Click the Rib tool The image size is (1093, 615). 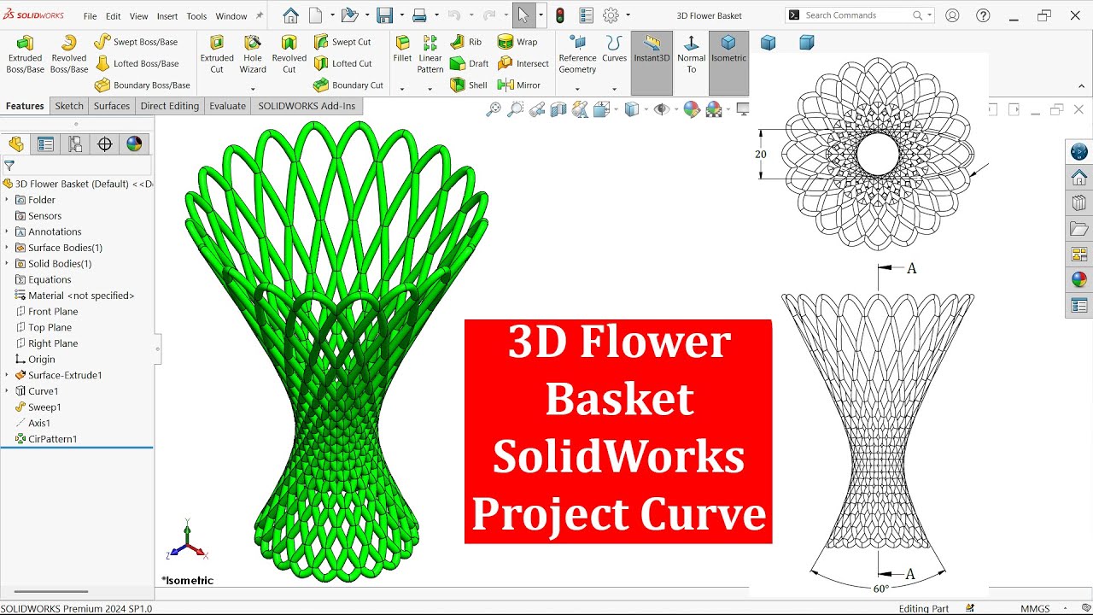click(x=466, y=42)
